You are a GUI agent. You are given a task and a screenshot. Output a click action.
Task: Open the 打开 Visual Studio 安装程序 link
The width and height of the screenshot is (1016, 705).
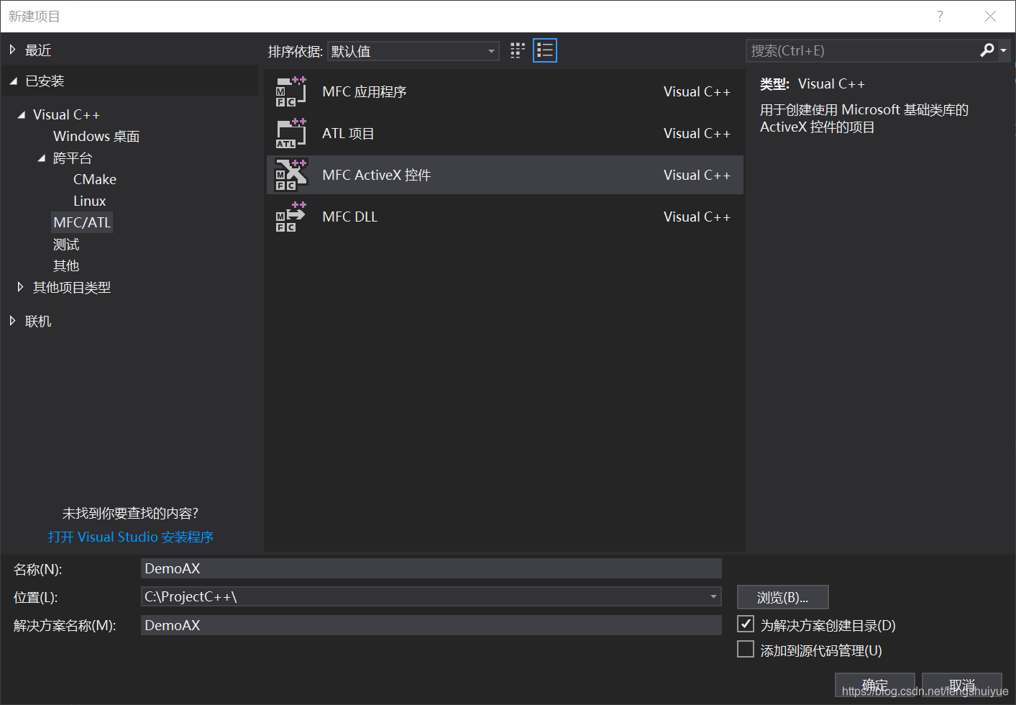[x=131, y=537]
